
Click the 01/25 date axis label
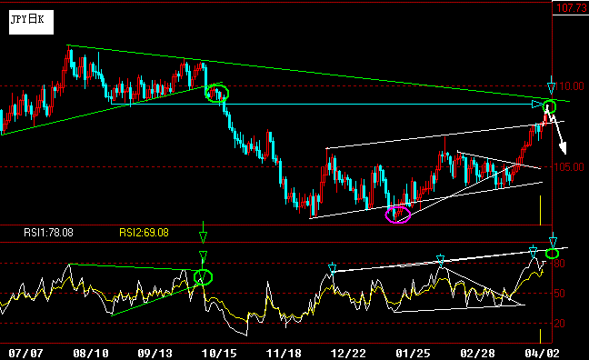(413, 354)
